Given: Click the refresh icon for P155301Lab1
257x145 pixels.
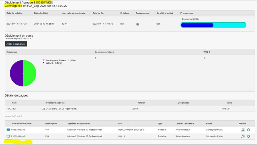Looking at the screenshot, I should pos(248,129).
